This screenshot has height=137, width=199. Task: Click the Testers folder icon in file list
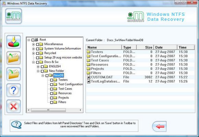(x=89, y=52)
